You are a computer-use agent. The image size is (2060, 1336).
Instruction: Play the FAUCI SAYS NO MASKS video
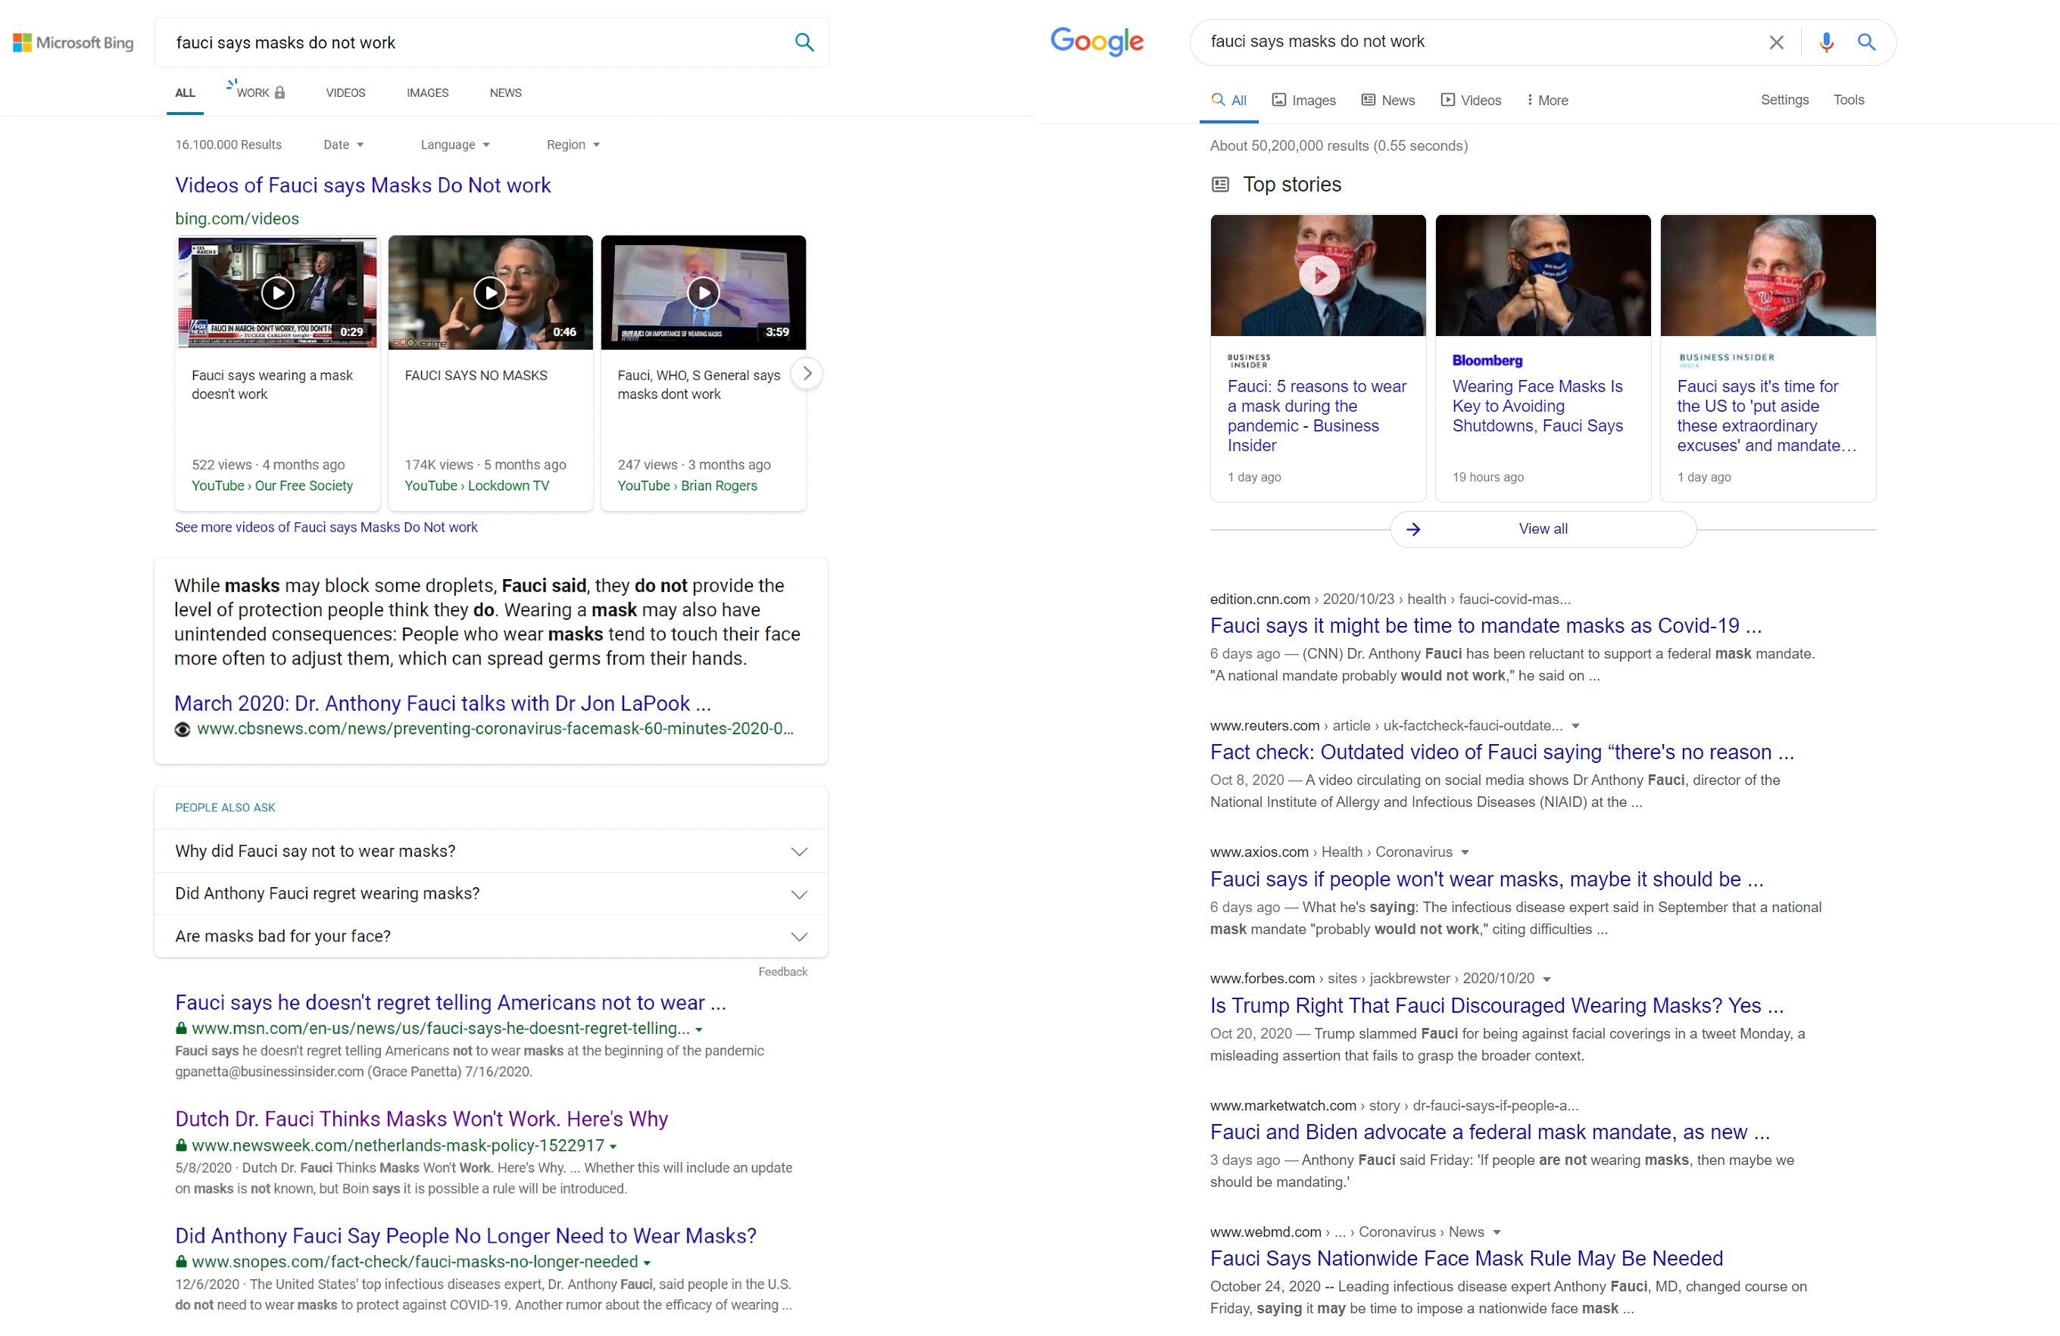490,292
